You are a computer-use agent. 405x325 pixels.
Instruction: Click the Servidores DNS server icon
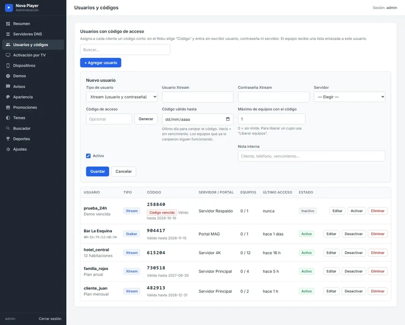(x=8, y=34)
